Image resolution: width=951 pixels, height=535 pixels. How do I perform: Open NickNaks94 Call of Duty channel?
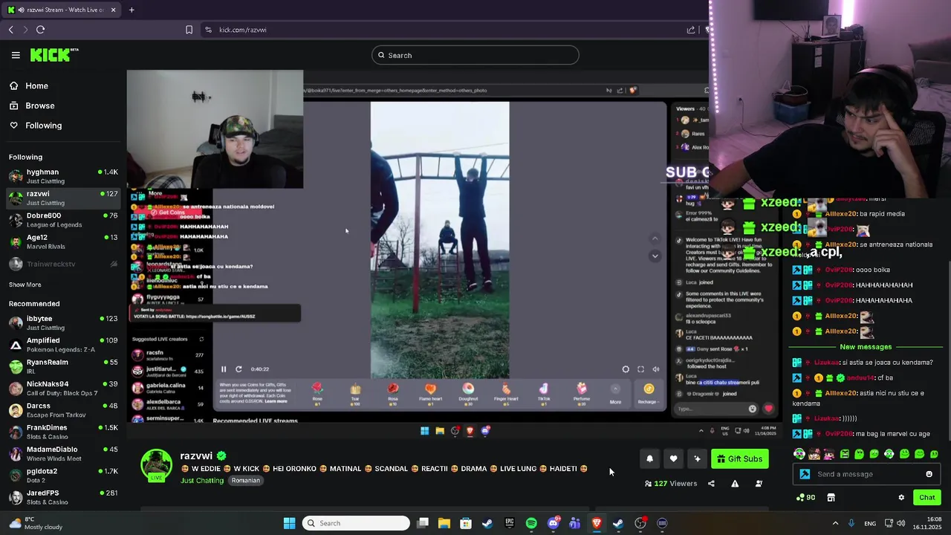pyautogui.click(x=63, y=388)
